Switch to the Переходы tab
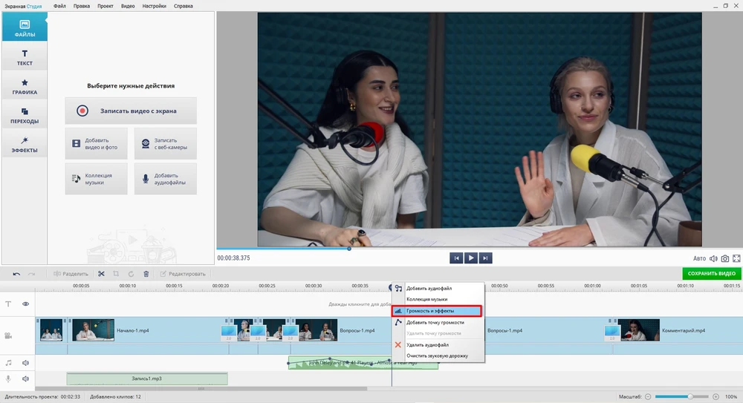 25,116
